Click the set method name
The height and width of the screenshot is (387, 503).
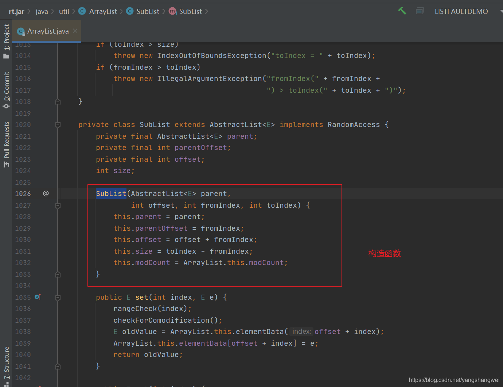(142, 297)
